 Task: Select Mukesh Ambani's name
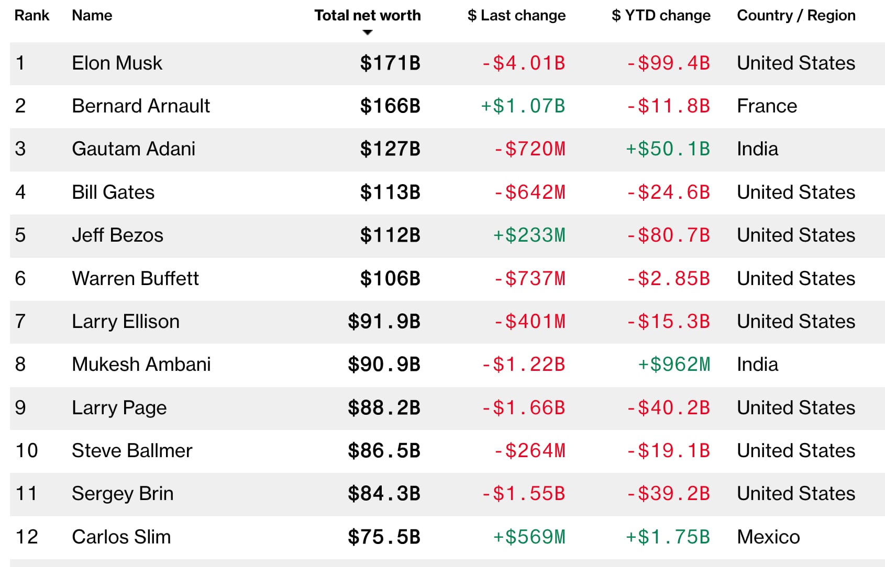pos(141,365)
